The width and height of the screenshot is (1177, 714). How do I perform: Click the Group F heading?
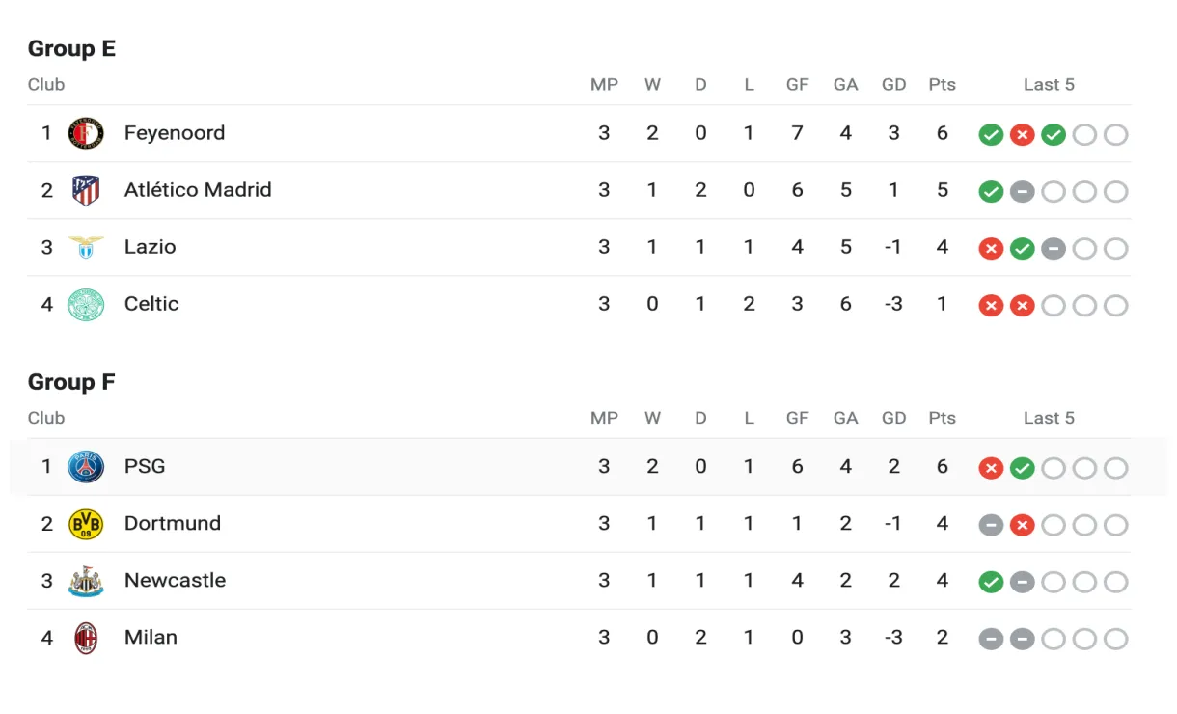pos(71,382)
